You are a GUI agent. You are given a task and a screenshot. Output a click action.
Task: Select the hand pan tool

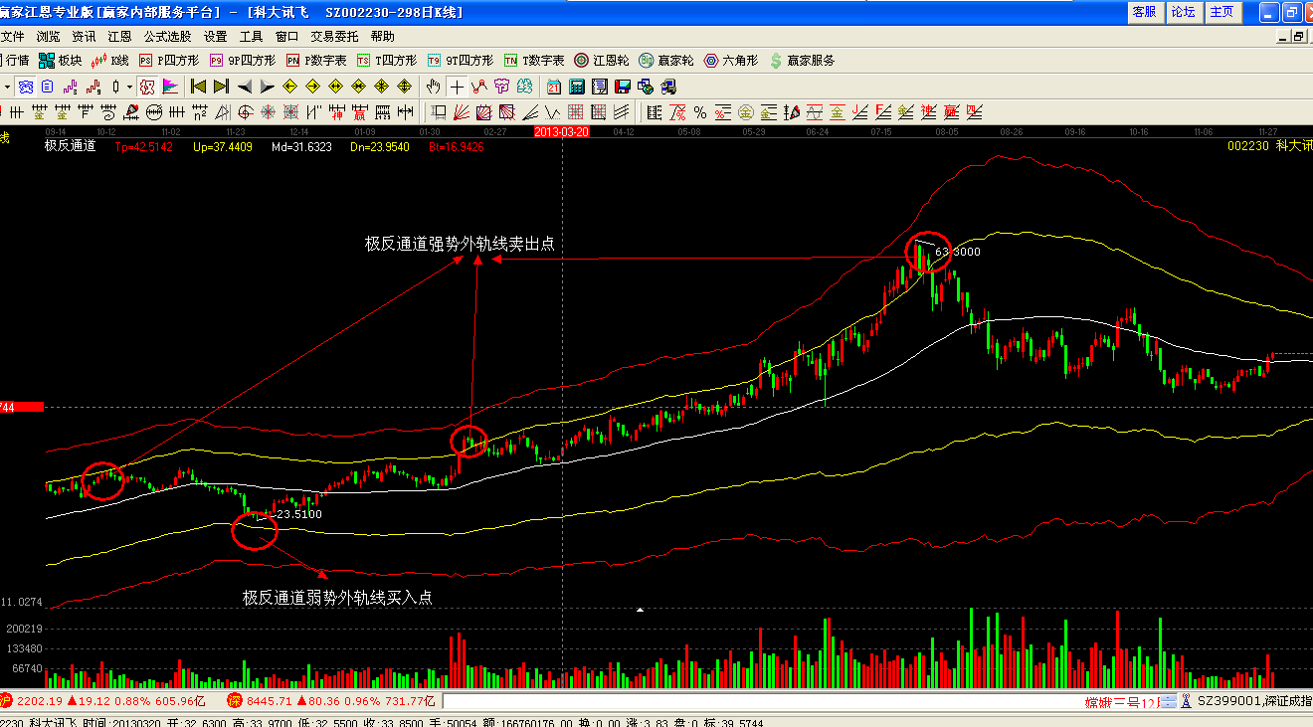[x=434, y=87]
